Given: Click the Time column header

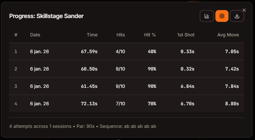Looking at the screenshot, I should 92,35.
